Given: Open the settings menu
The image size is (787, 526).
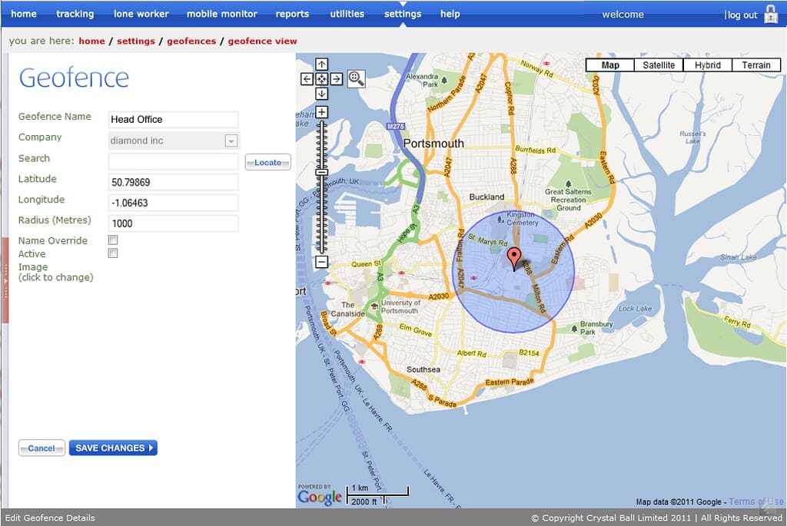Looking at the screenshot, I should pyautogui.click(x=403, y=14).
